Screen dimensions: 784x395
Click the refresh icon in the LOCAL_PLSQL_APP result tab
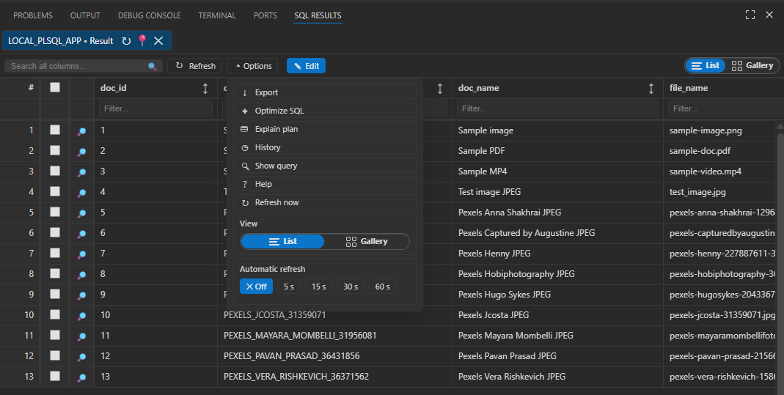point(126,41)
